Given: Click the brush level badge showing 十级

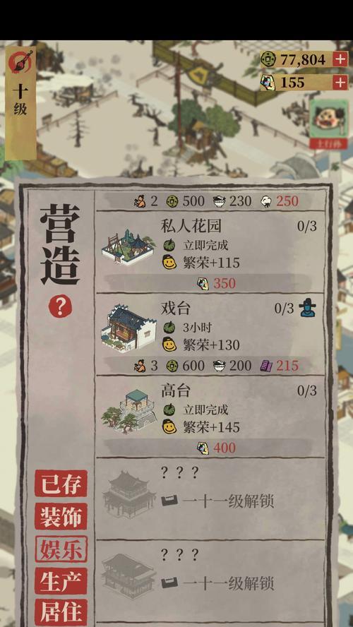Looking at the screenshot, I should click(20, 103).
